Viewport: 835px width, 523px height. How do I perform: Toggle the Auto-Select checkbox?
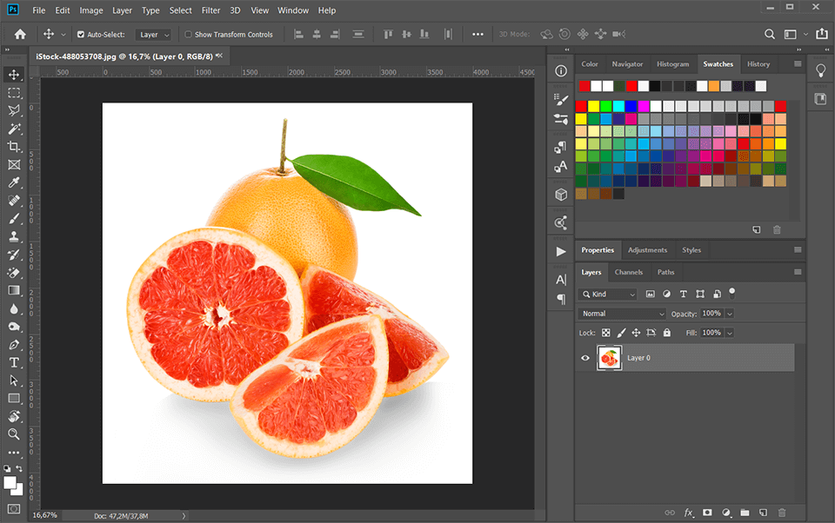coord(81,34)
